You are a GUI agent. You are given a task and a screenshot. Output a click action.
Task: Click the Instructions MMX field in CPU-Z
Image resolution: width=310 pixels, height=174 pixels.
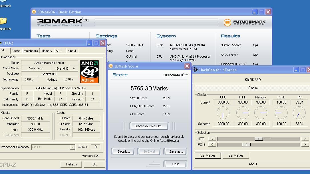coord(61,105)
